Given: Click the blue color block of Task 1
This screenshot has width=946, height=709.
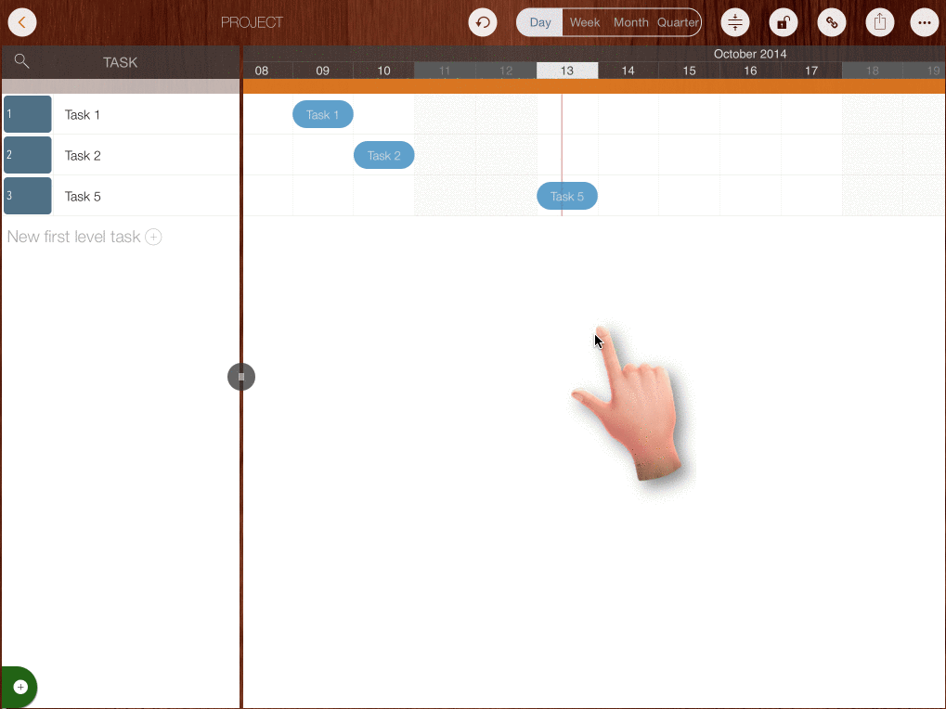Looking at the screenshot, I should pos(28,114).
